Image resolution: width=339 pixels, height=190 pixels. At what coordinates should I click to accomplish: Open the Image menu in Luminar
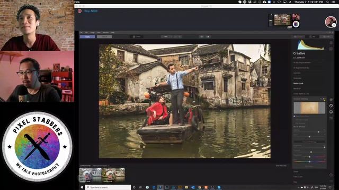tap(92, 33)
